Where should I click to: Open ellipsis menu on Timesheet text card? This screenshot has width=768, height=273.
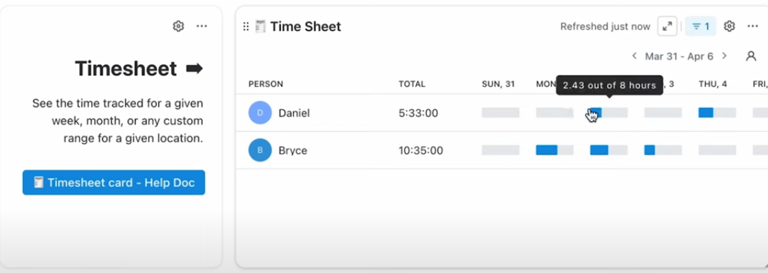(202, 26)
